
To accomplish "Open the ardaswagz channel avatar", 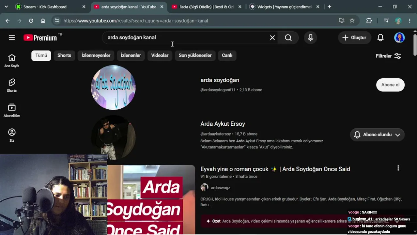I will [204, 187].
